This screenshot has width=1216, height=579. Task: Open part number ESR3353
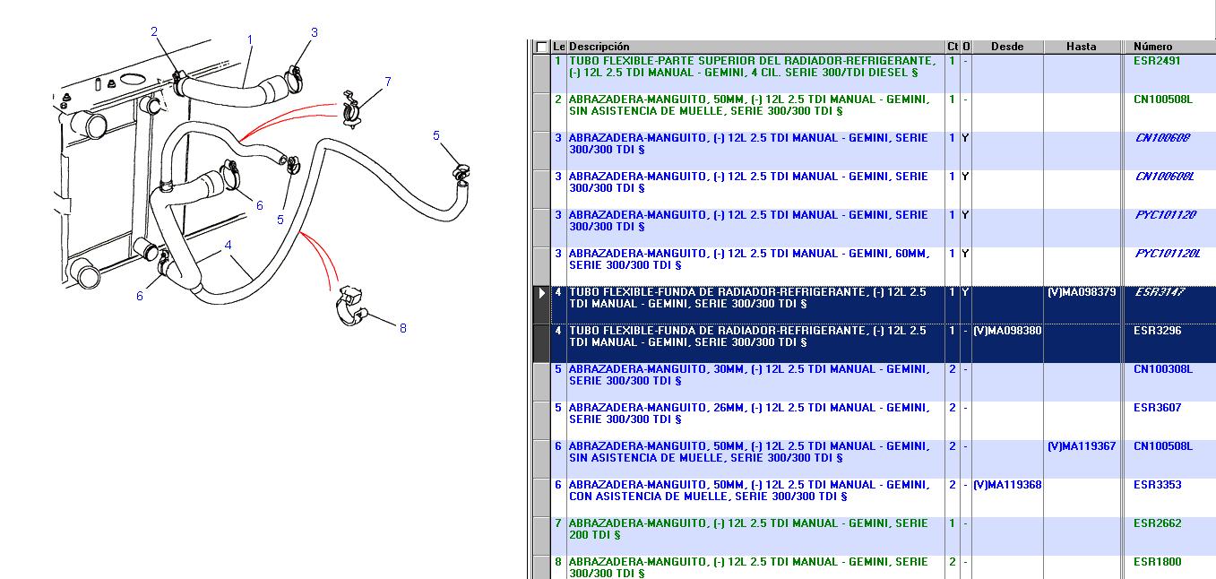1157,485
